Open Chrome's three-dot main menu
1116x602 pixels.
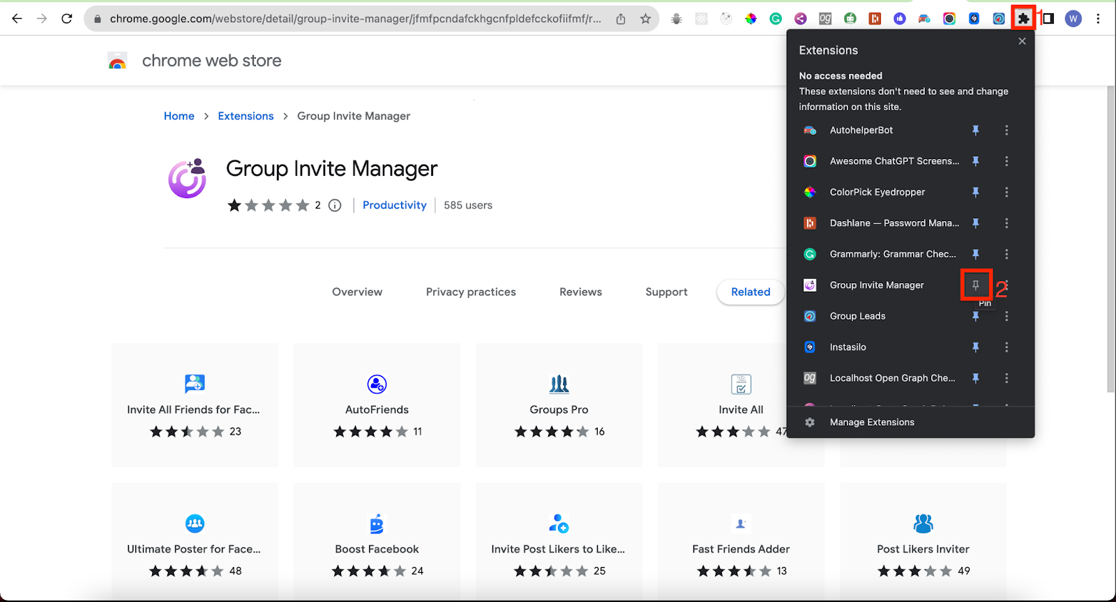pyautogui.click(x=1098, y=19)
